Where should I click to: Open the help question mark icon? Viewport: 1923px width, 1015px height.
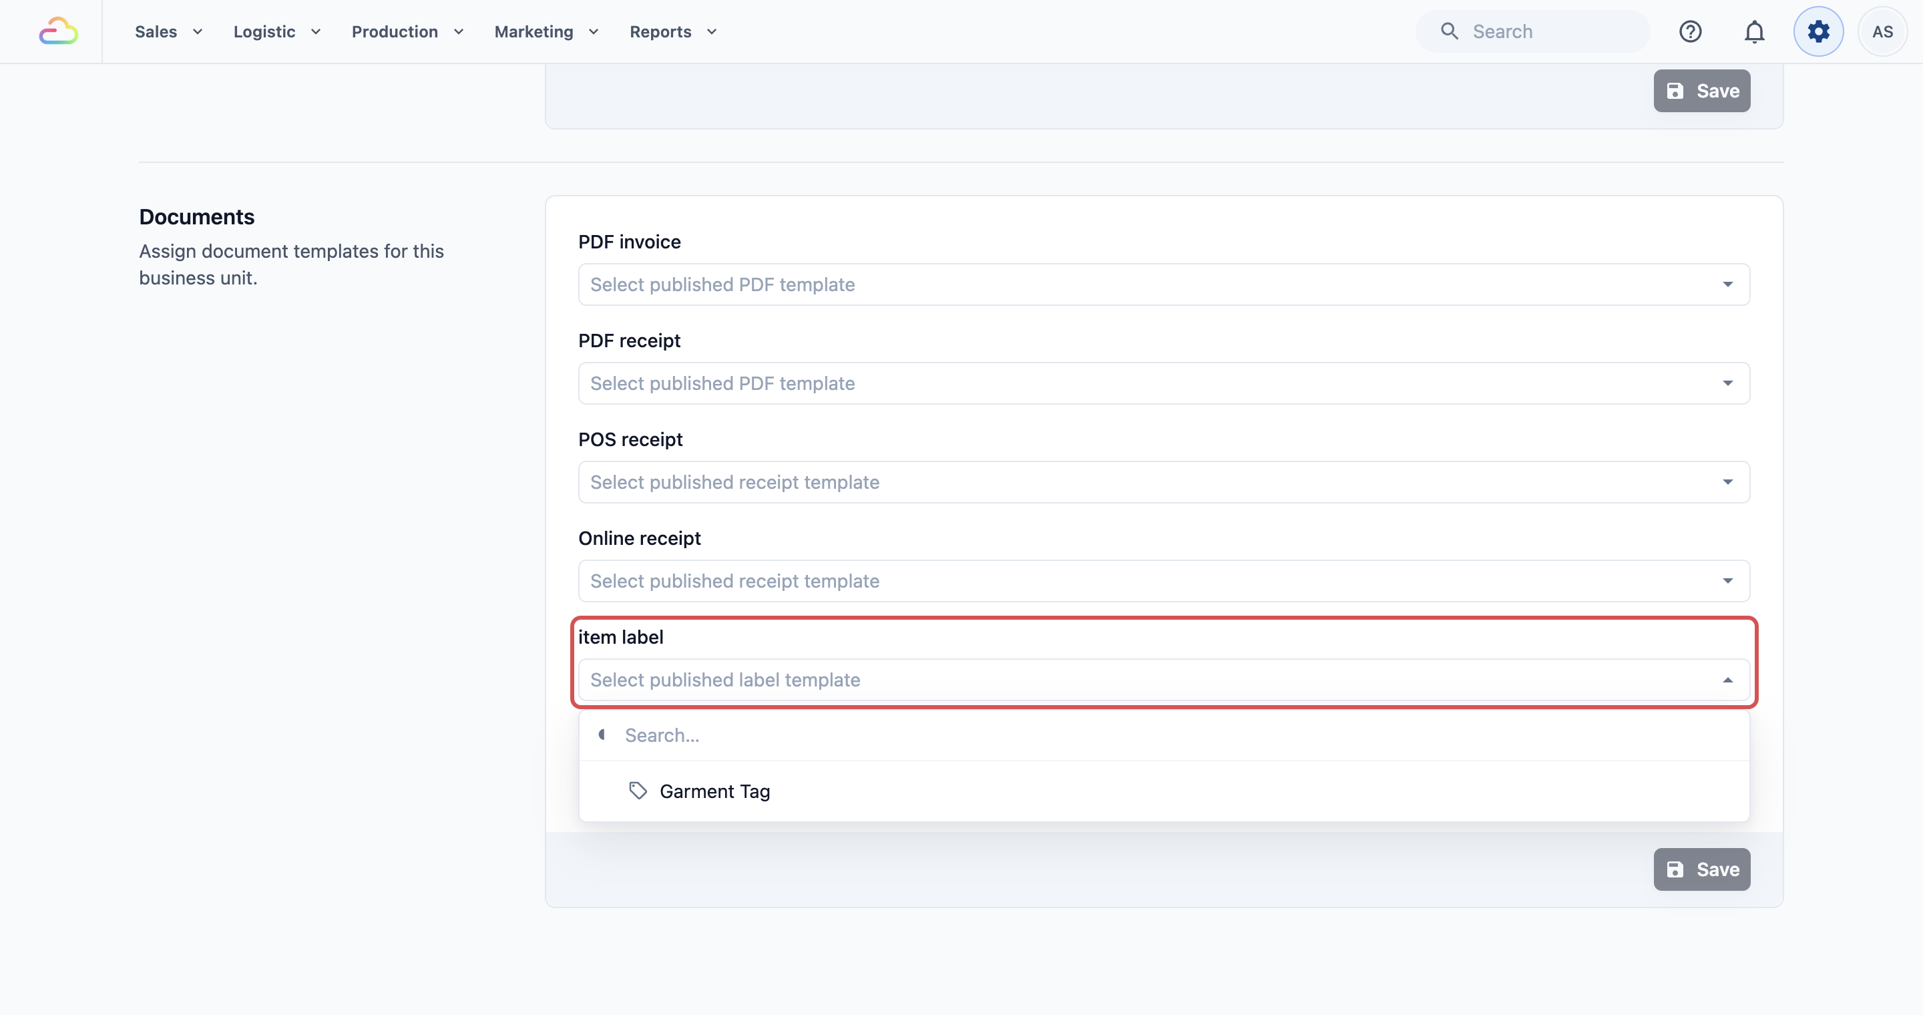pos(1690,31)
